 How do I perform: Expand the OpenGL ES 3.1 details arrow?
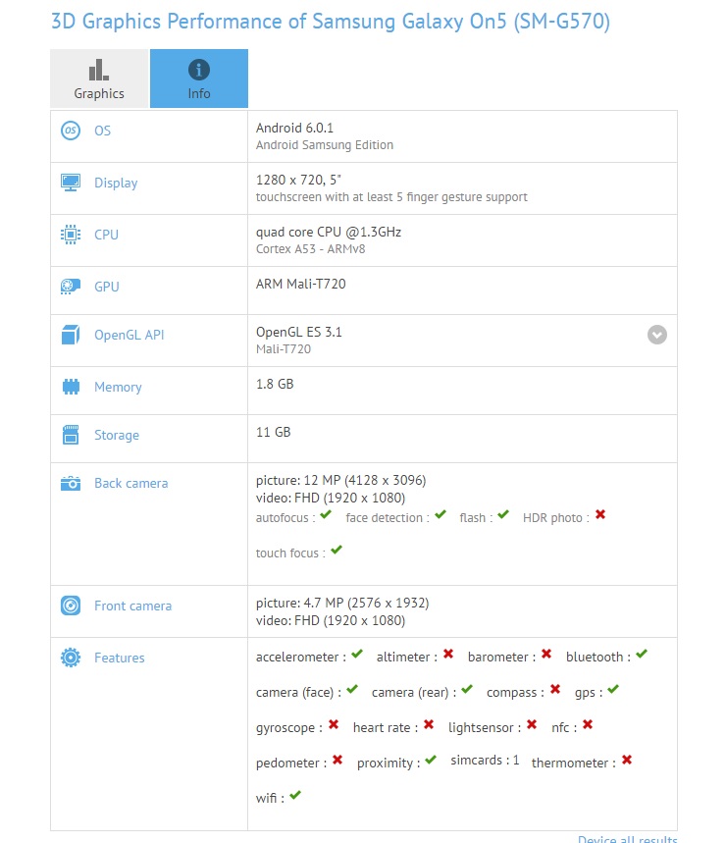656,335
